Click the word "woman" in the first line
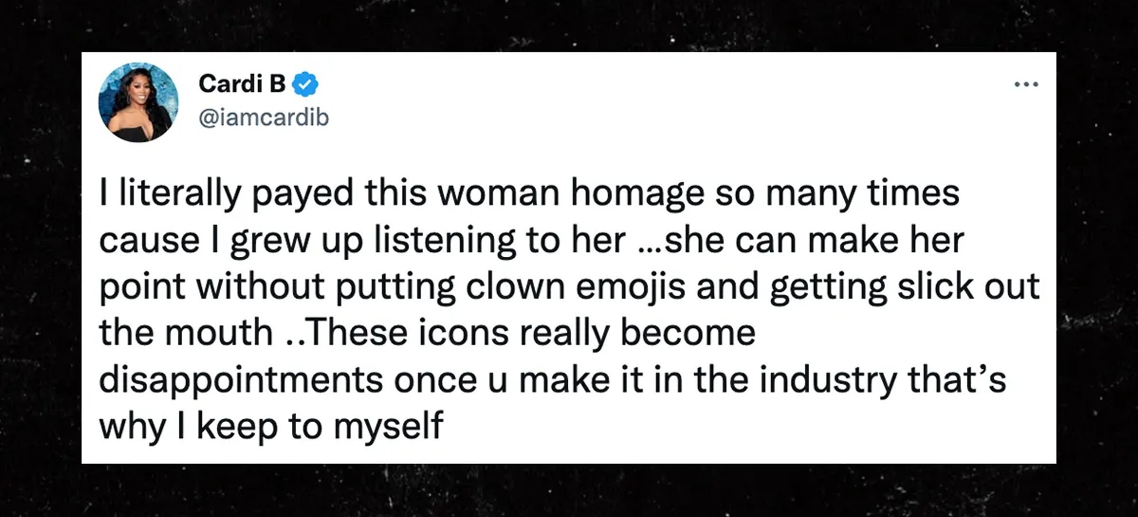 click(x=498, y=194)
